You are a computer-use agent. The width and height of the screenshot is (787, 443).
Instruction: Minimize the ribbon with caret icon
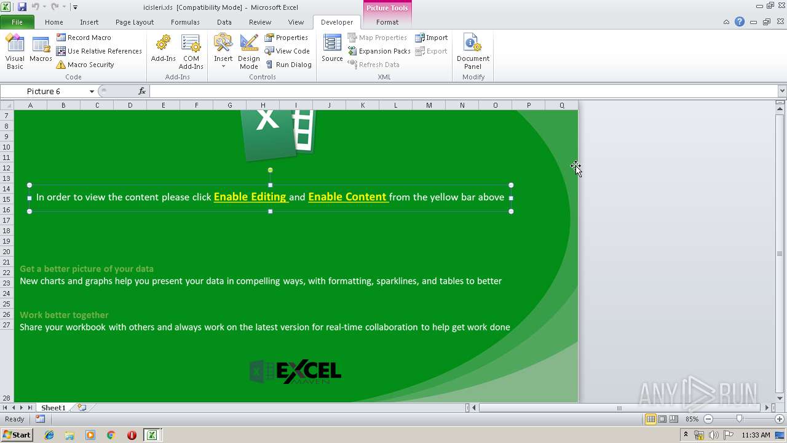point(726,22)
